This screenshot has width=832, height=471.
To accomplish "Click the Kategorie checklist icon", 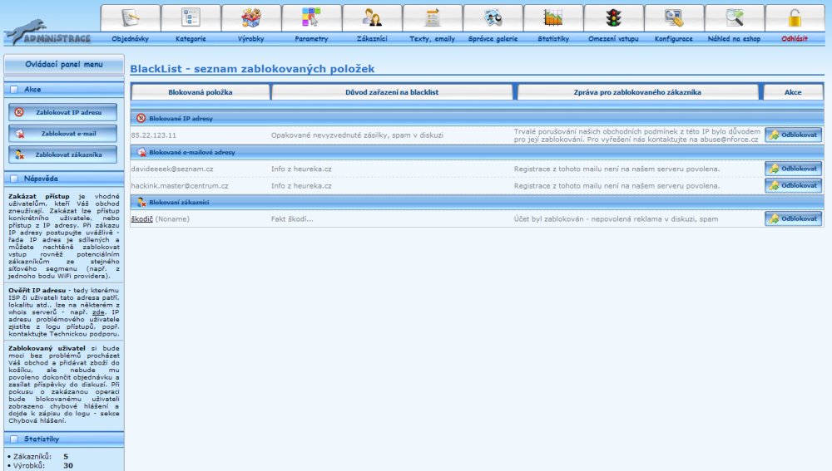I will tap(191, 18).
